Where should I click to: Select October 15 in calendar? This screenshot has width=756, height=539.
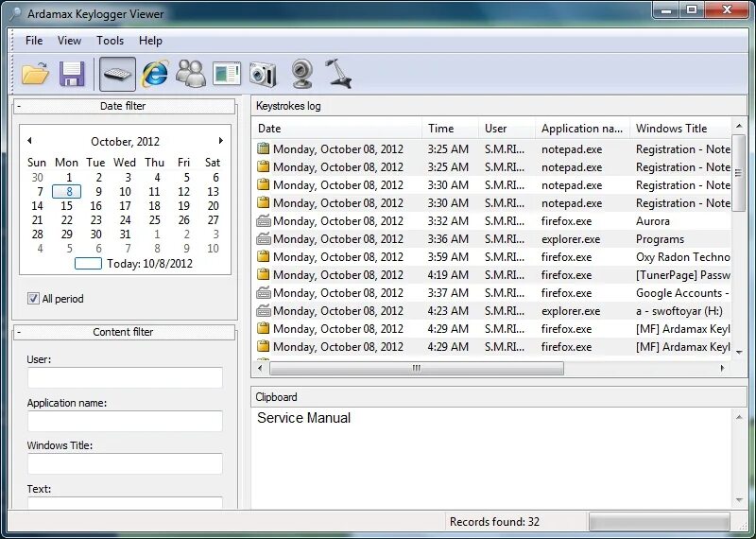click(66, 206)
